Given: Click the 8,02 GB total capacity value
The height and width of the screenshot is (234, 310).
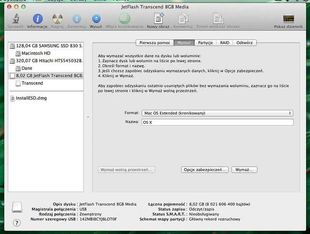Looking at the screenshot, I should point(219,204).
